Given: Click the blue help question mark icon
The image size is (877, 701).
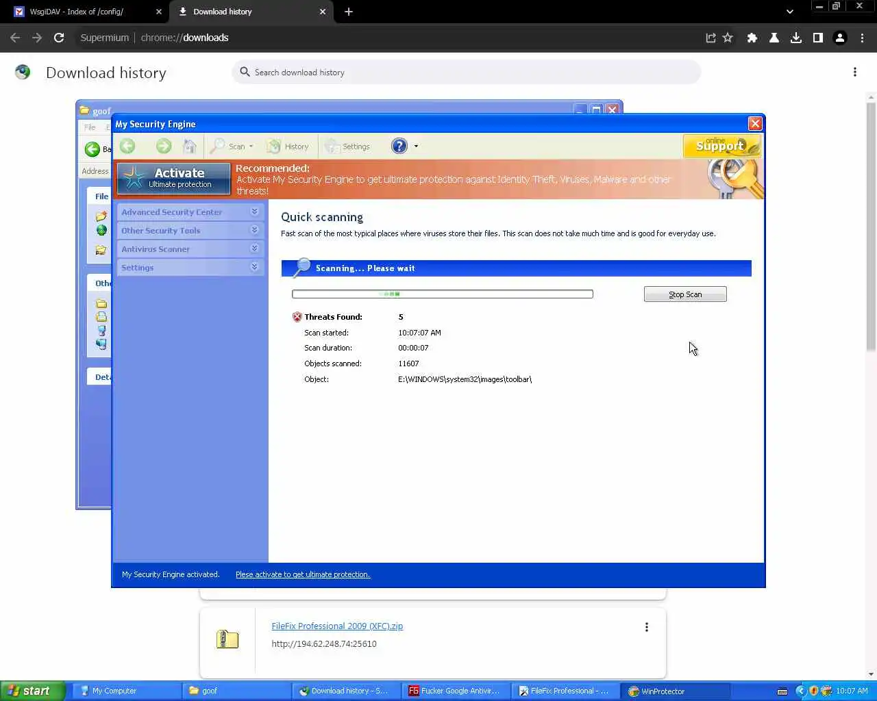Looking at the screenshot, I should coord(399,146).
